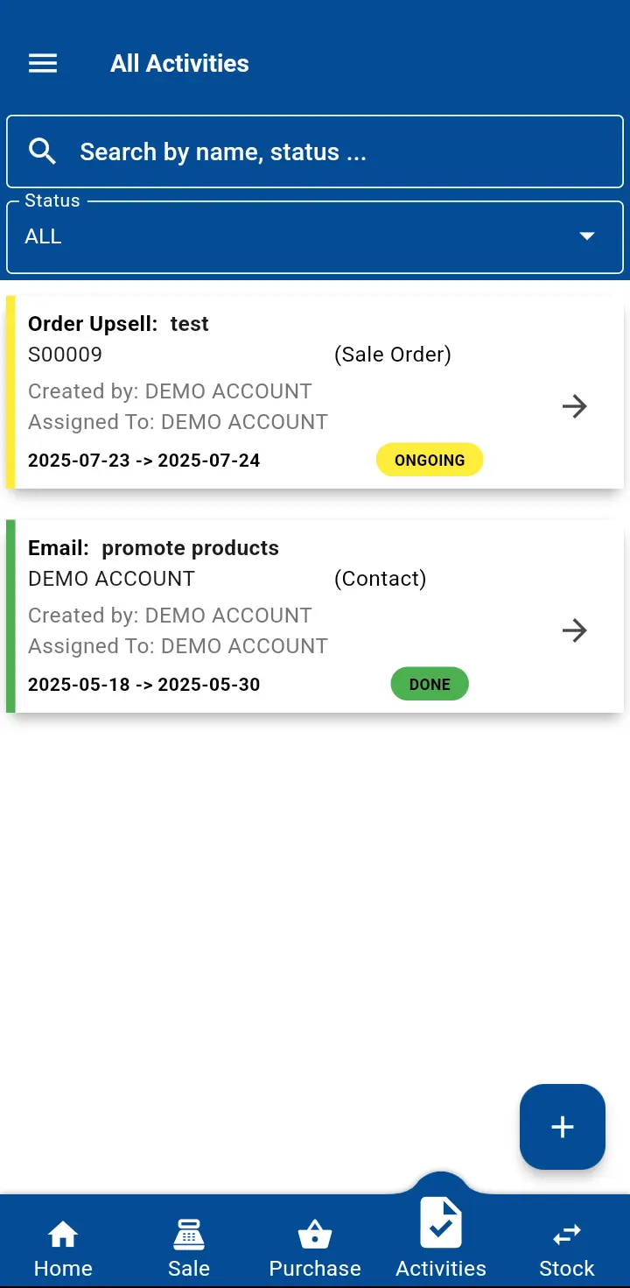Screen dimensions: 630x1288
Task: Open Order Upsell activity arrow
Action: (x=574, y=406)
